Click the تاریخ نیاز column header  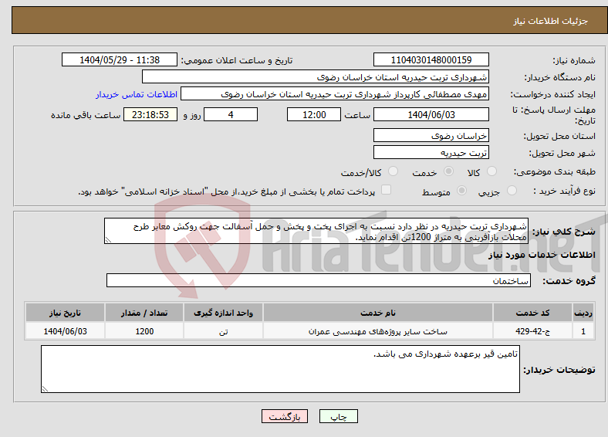tap(65, 313)
